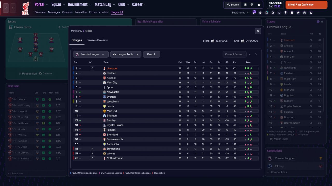Click Liverpool's form indicator bar
The image size is (332, 186).
[249, 68]
